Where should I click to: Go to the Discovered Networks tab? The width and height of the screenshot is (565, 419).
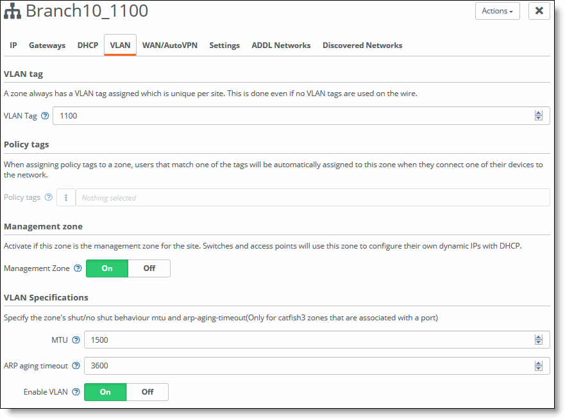[x=362, y=45]
